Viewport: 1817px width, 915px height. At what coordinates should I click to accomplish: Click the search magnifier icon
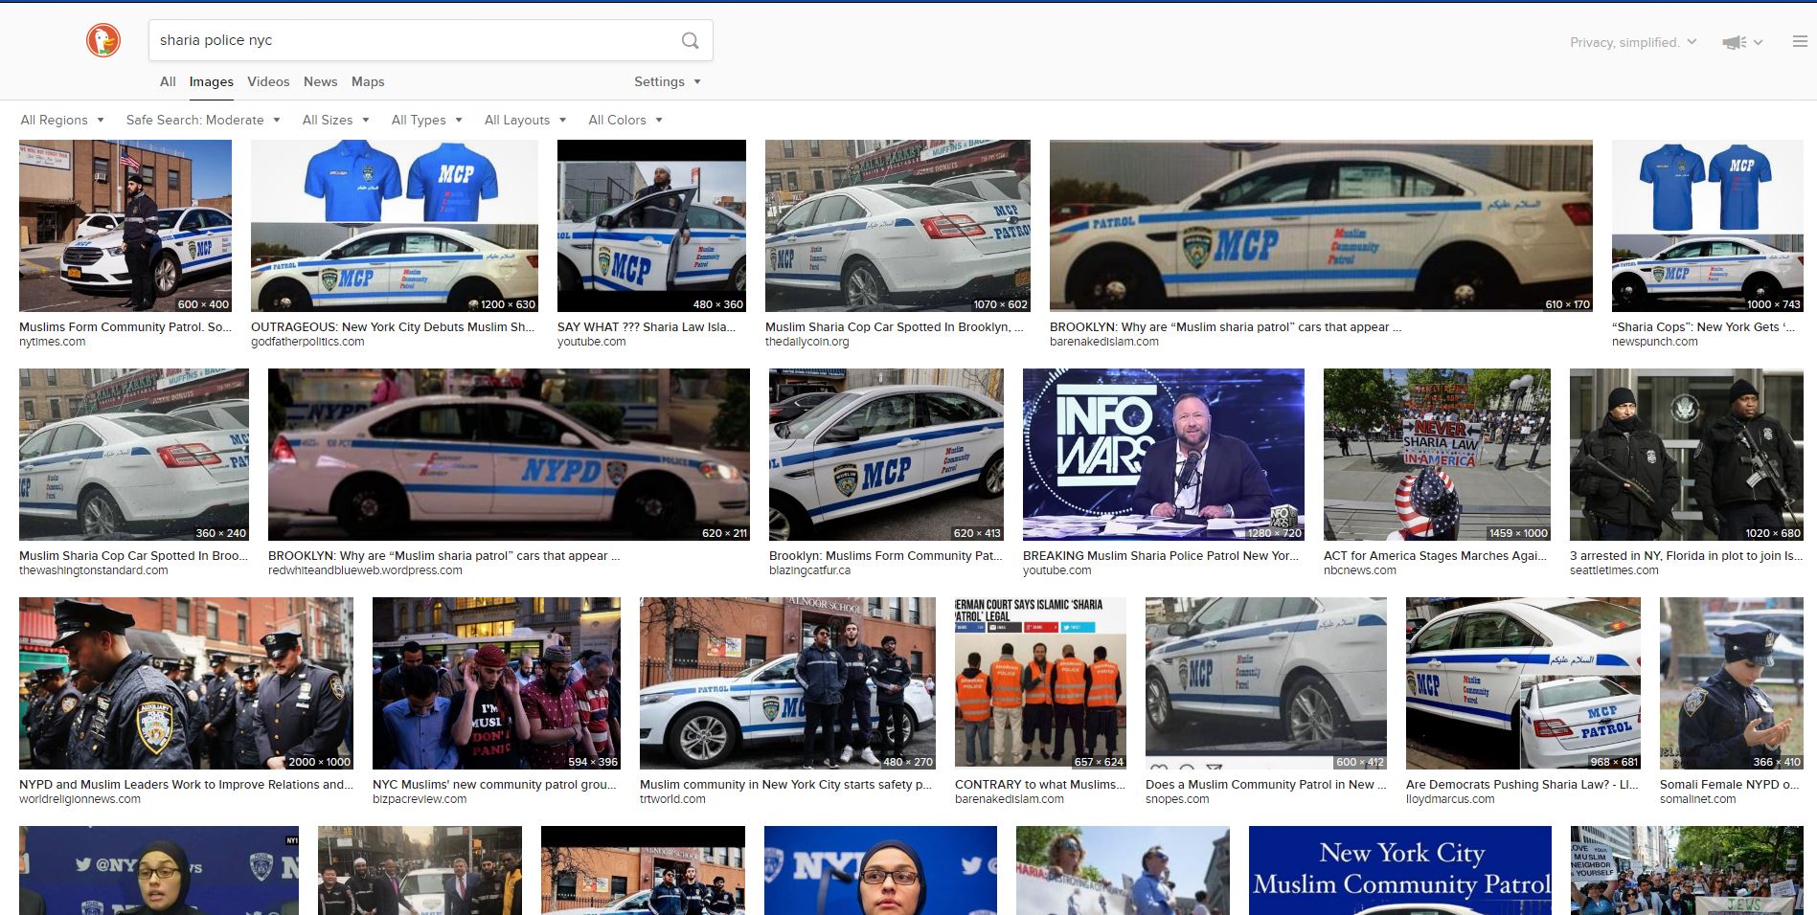pos(690,40)
